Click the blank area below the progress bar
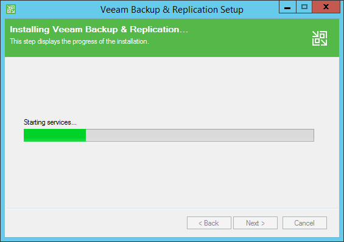Viewport: 344px width, 242px height. pos(172,174)
